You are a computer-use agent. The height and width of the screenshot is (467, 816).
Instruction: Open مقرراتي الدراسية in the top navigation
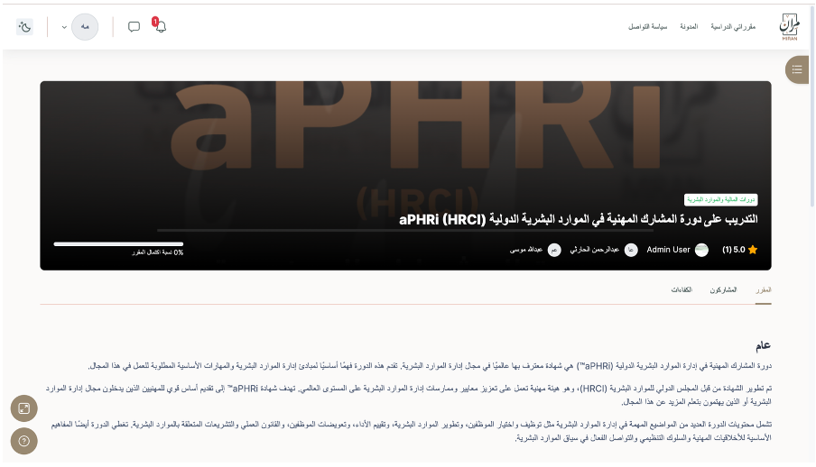coord(732,27)
